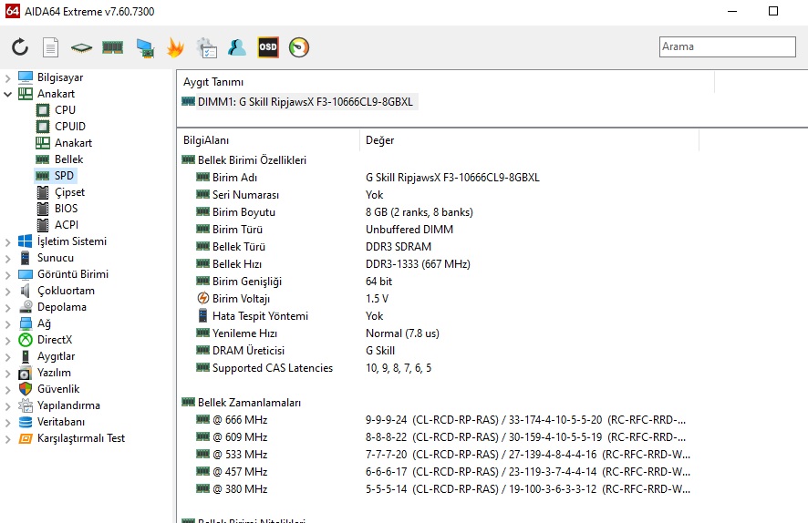This screenshot has height=523, width=808.
Task: Click the Aygıt Tanımı column header
Action: click(x=446, y=82)
